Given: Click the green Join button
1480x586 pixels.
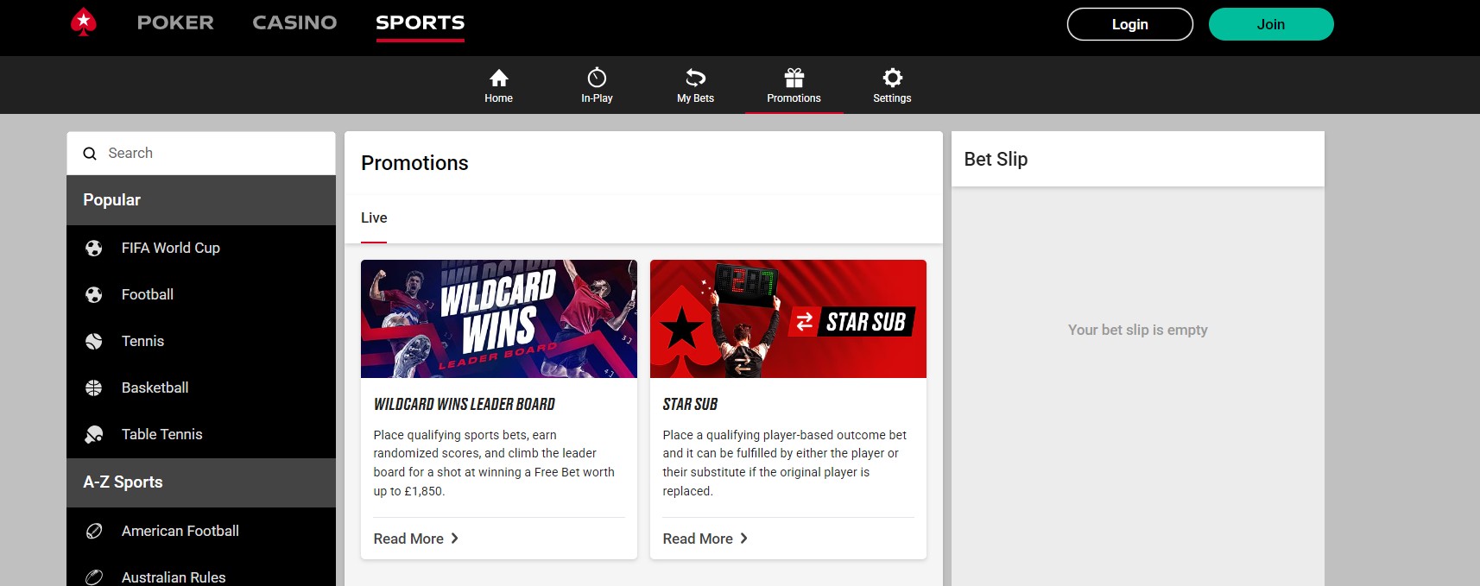Looking at the screenshot, I should click(x=1271, y=24).
